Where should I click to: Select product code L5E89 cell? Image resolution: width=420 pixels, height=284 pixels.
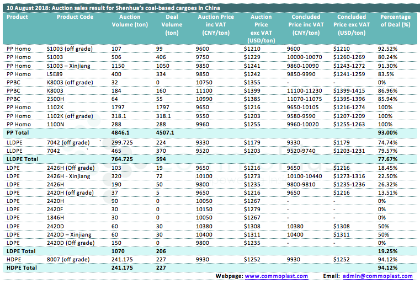click(x=56, y=74)
